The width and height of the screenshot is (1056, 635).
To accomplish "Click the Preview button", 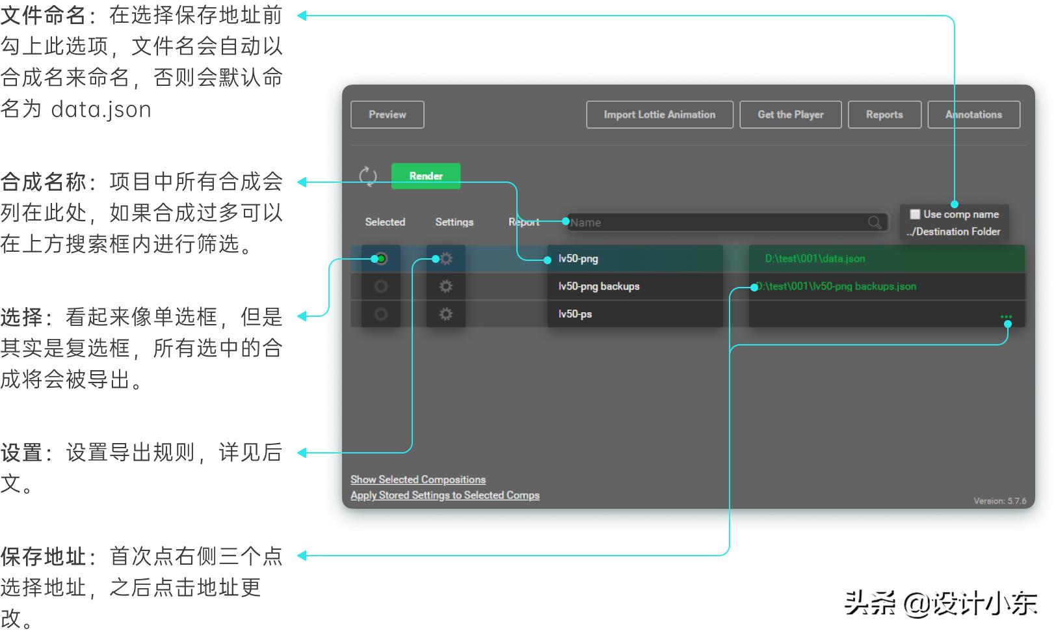I will click(x=388, y=115).
